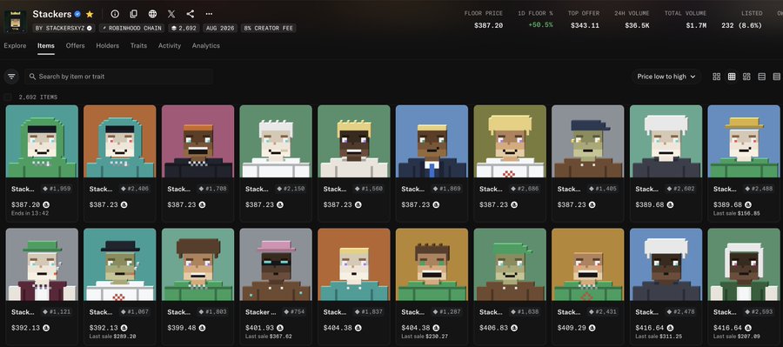
Task: Switch to the dense table view icon
Action: (x=777, y=77)
